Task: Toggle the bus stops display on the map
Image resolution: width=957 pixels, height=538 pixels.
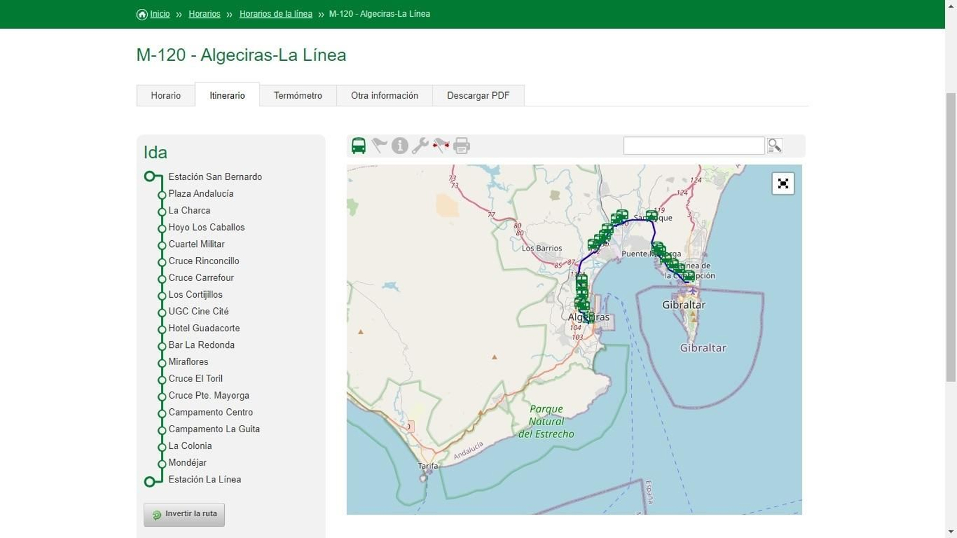Action: point(358,145)
